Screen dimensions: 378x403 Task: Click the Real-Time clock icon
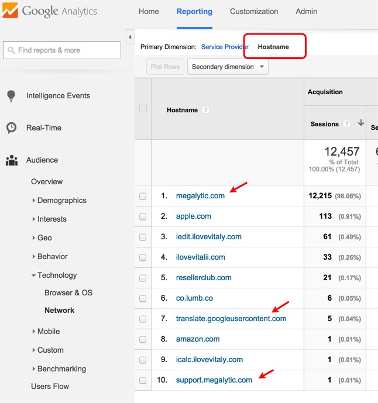tap(11, 128)
